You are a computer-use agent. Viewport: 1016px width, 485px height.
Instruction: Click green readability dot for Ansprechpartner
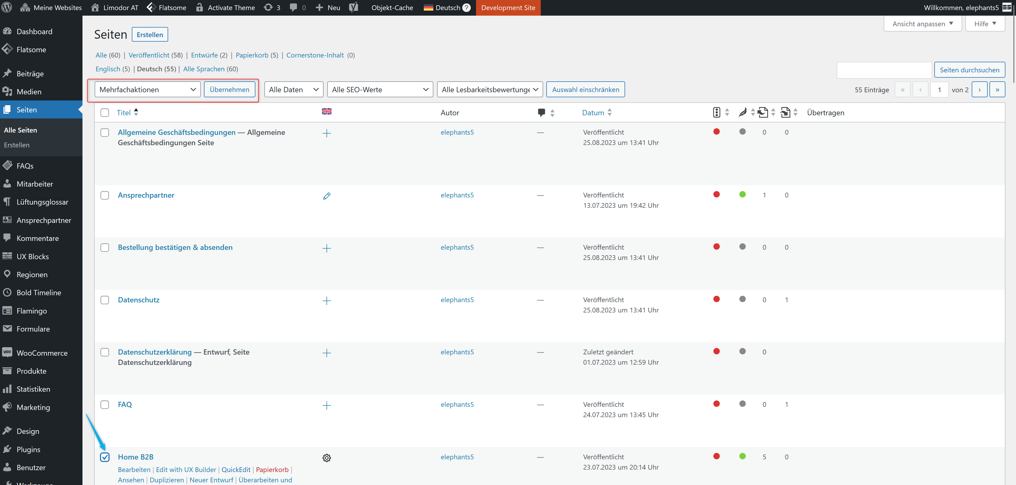click(x=742, y=194)
